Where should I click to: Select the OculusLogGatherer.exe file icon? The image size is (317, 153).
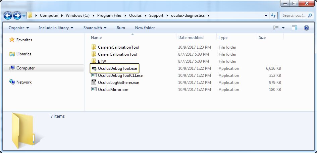coord(94,83)
